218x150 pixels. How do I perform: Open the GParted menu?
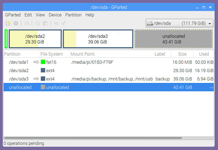13,15
